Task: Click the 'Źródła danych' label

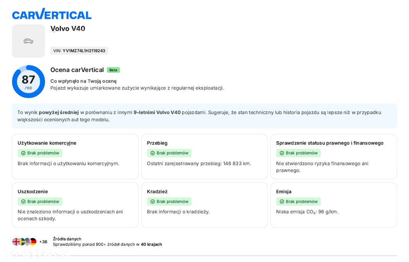Action: point(67,239)
